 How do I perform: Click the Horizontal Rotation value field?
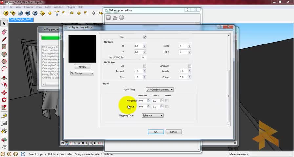(x=143, y=101)
